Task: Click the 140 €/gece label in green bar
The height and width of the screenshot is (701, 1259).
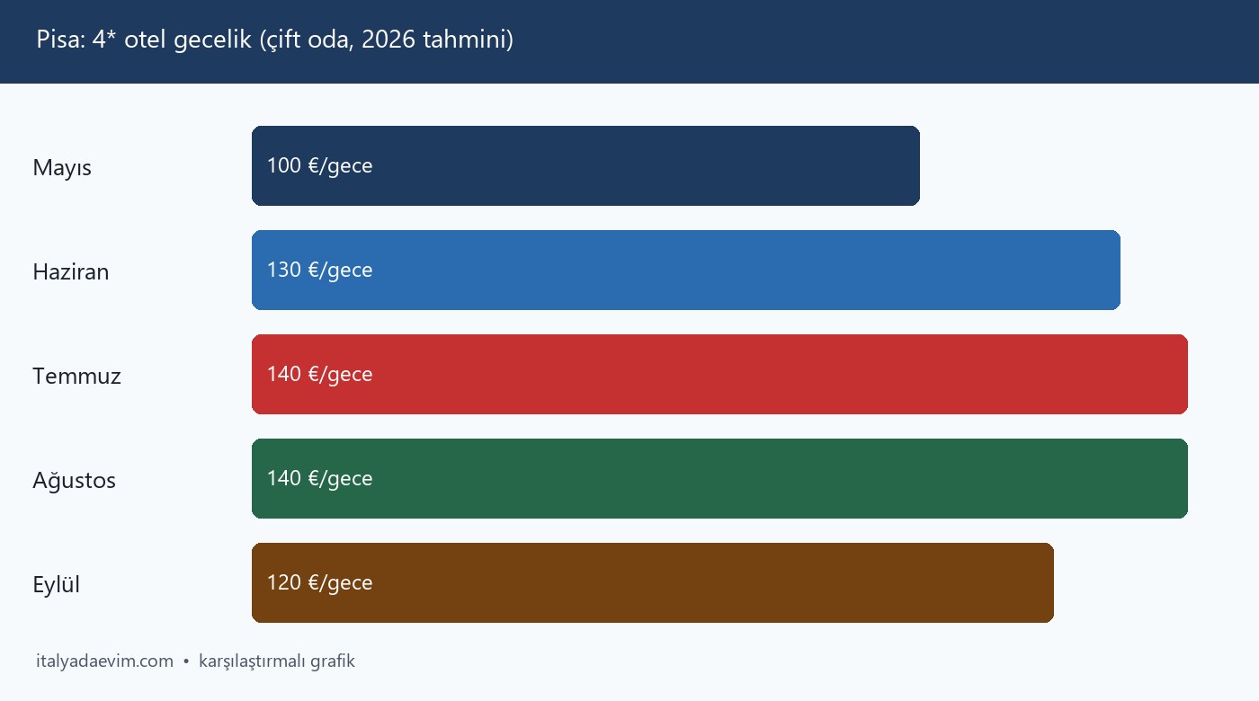Action: 319,479
